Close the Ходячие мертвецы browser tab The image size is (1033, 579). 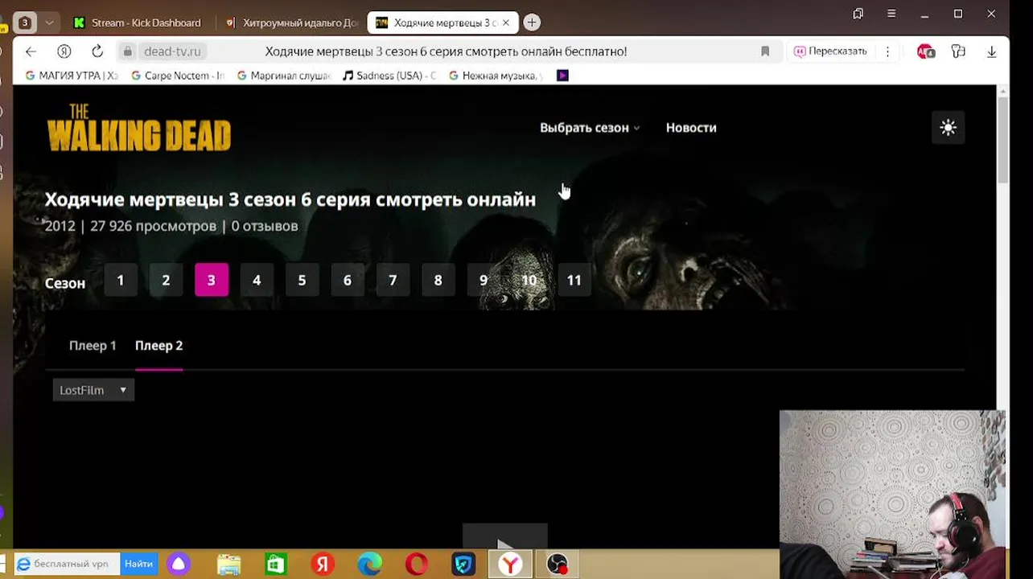click(506, 23)
